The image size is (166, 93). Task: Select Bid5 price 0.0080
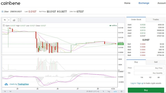pos(143,55)
